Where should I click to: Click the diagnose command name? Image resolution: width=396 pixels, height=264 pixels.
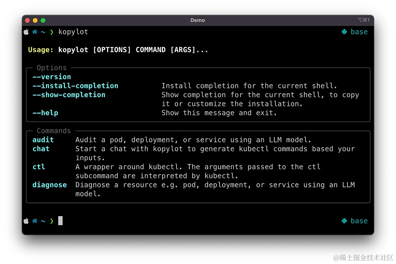[49, 185]
